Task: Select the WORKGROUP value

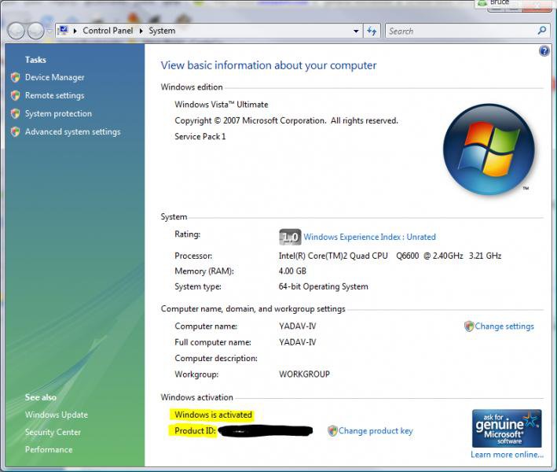Action: (x=305, y=374)
